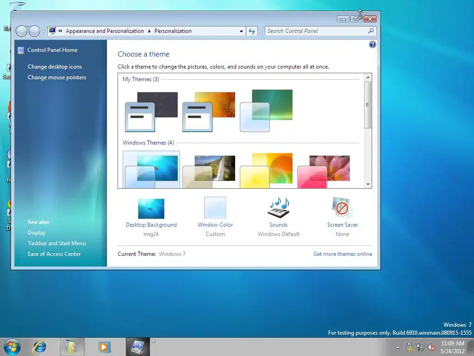Launch Internet Explorer from taskbar
Viewport: 474px width, 356px height.
point(40,347)
